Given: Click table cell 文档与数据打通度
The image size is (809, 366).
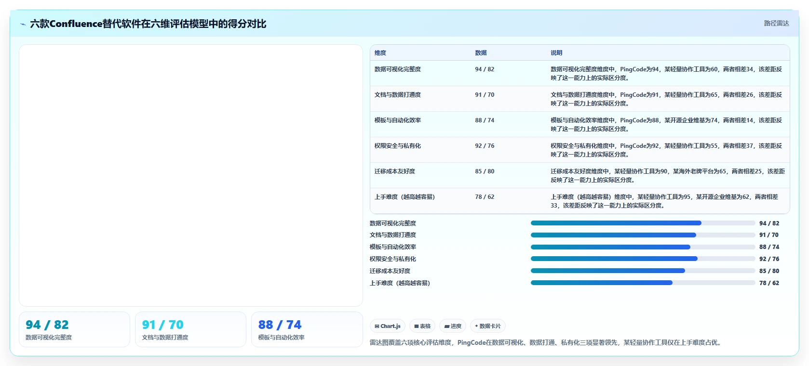Looking at the screenshot, I should [x=398, y=95].
